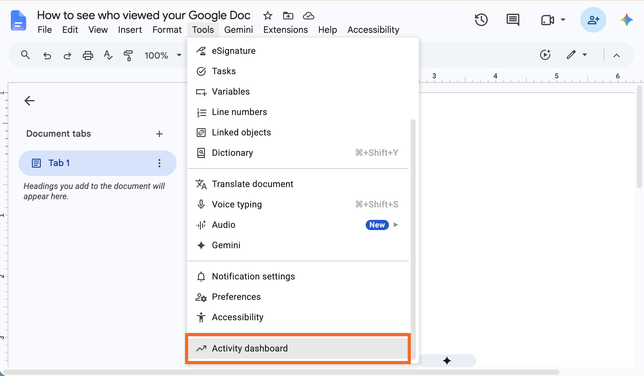Viewport: 644px width, 376px height.
Task: Open the zoom 100% dropdown
Action: click(x=163, y=55)
